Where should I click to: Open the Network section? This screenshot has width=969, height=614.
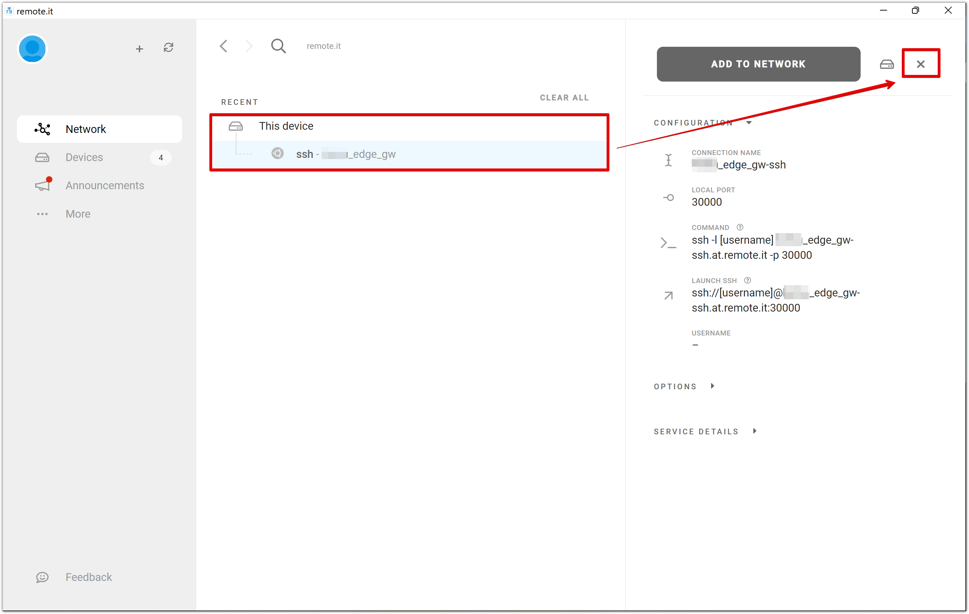99,129
